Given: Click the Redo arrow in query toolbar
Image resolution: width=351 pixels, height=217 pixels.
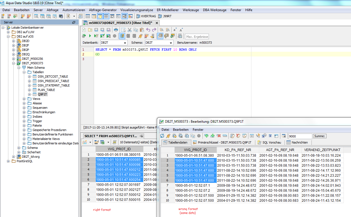Looking at the screenshot, I should [x=154, y=30].
